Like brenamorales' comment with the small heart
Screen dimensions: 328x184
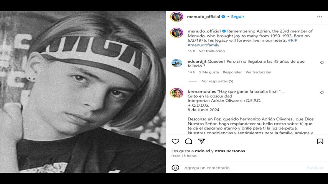click(x=322, y=93)
